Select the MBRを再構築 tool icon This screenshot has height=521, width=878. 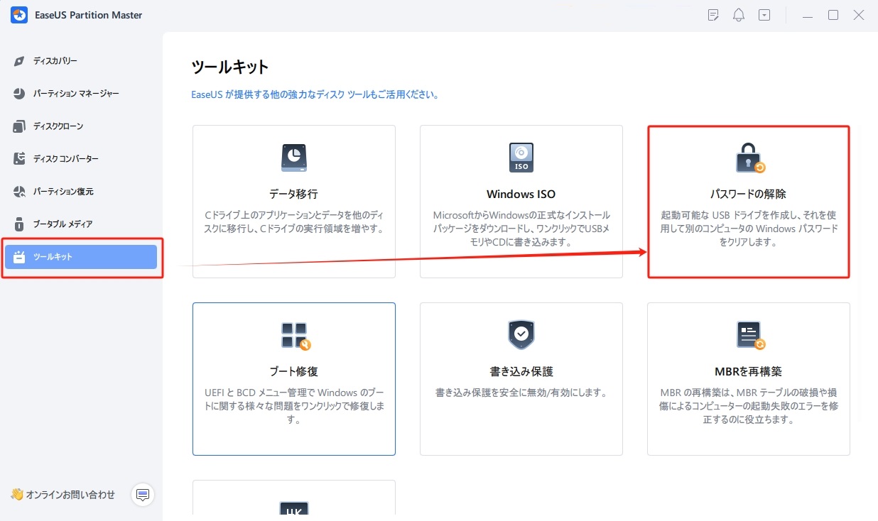(x=748, y=334)
